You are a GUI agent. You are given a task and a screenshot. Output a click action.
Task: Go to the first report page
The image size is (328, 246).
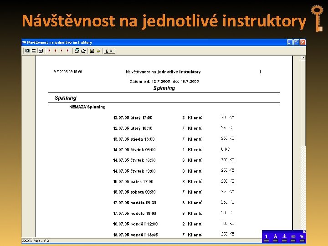pos(49,51)
